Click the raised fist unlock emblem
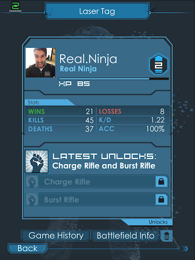 coord(37,161)
